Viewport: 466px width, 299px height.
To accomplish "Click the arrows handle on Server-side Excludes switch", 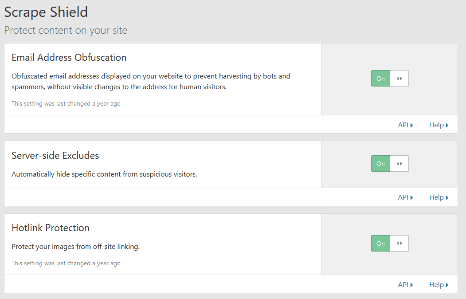I will click(x=399, y=164).
